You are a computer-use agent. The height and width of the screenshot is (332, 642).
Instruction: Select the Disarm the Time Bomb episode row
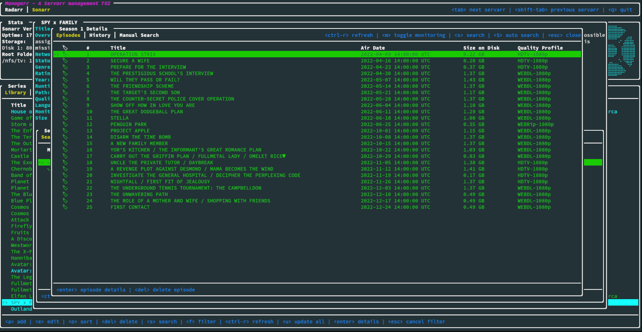click(140, 137)
